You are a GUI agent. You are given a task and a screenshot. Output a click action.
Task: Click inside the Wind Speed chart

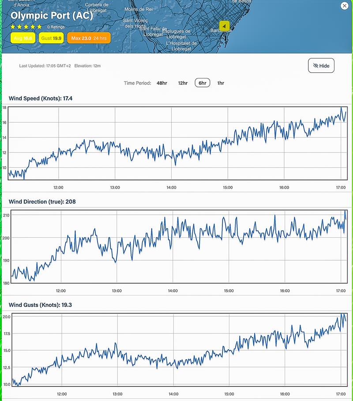177,143
